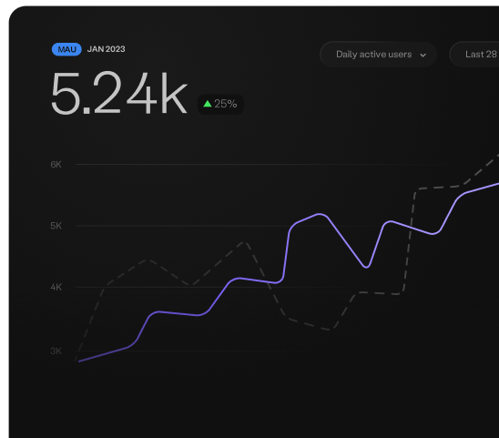Click the 4K axis label
Image resolution: width=499 pixels, height=438 pixels.
[x=56, y=287]
